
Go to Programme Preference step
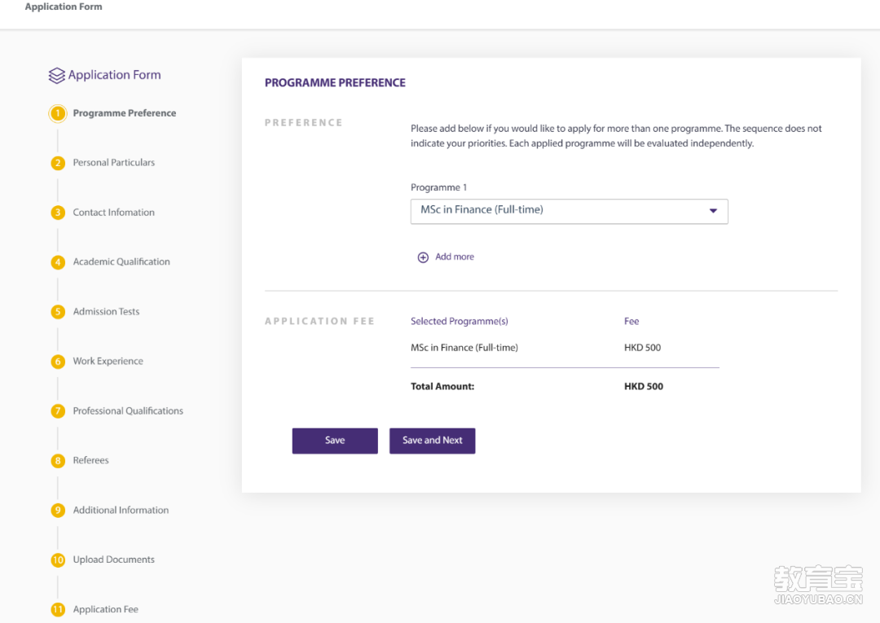[x=125, y=113]
